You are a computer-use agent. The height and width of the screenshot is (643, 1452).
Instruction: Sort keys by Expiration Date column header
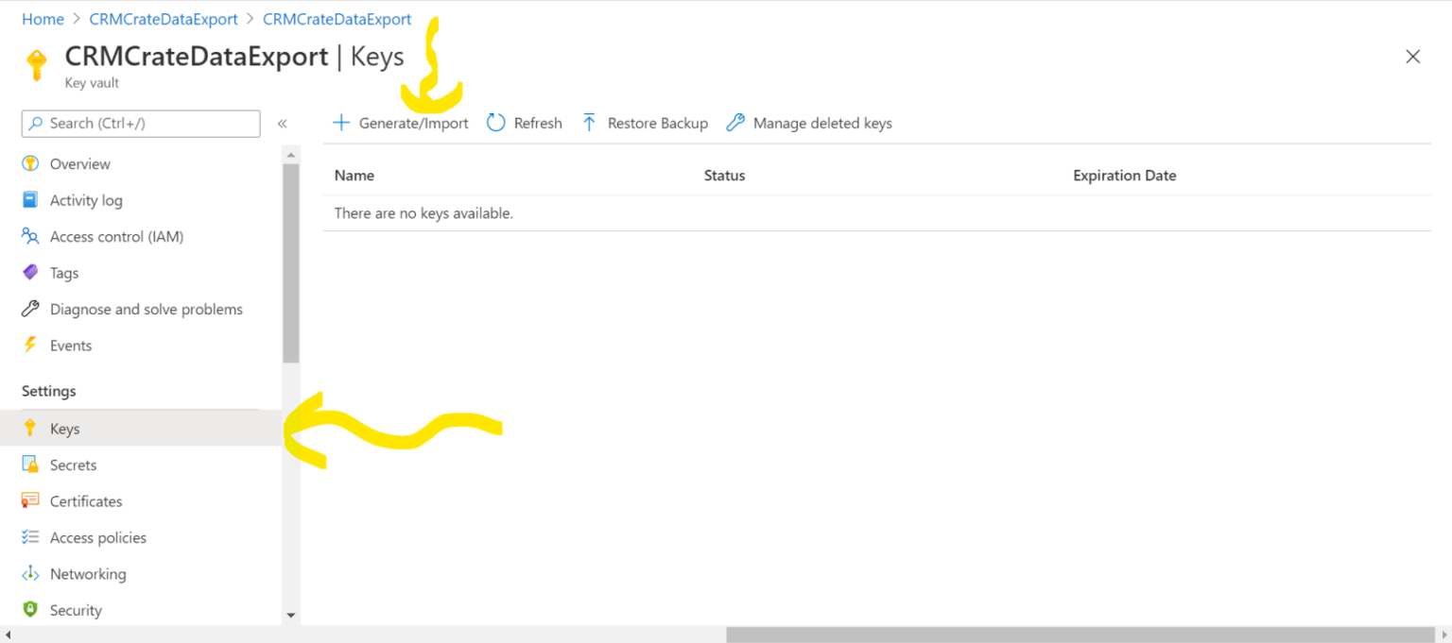(x=1124, y=176)
